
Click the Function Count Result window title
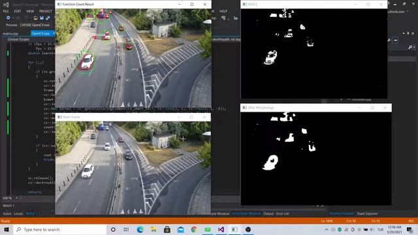pos(78,5)
